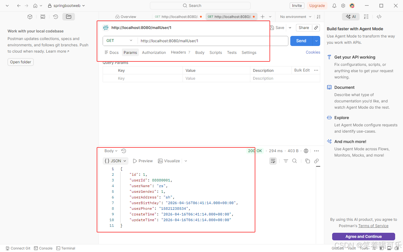This screenshot has width=403, height=252.
Task: Change the GET method dropdown
Action: 120,41
